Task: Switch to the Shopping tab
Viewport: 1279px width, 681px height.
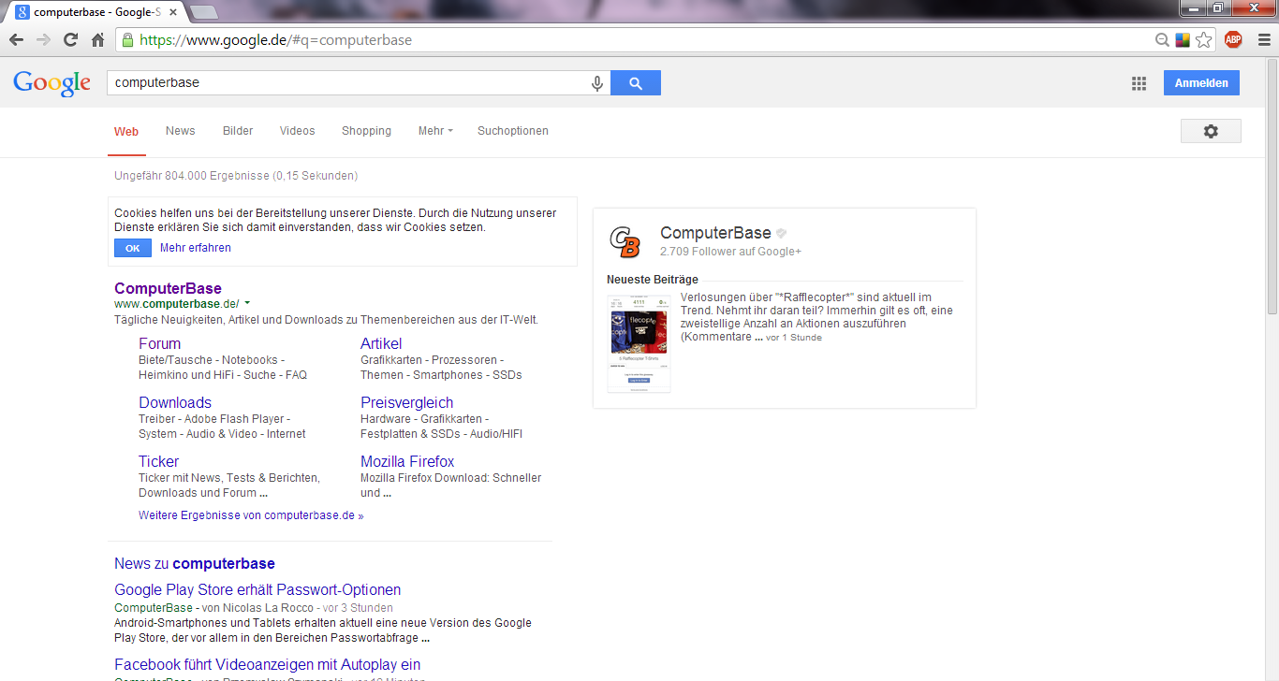Action: 366,131
